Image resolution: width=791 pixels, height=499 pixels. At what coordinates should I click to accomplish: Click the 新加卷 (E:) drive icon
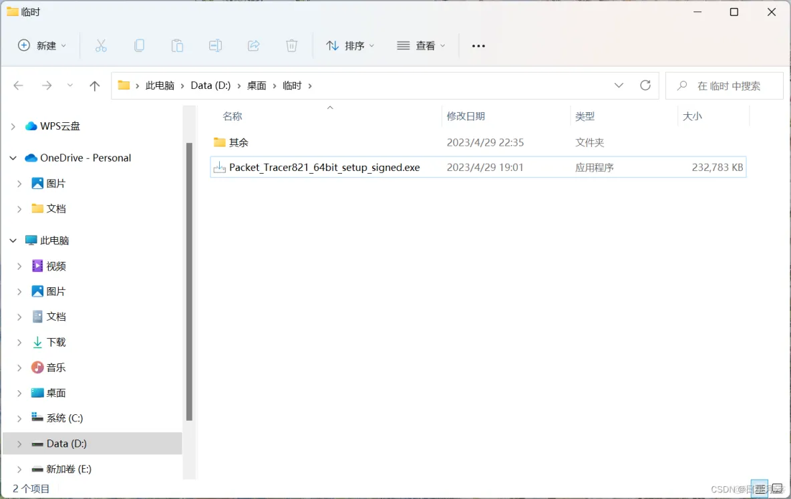tap(37, 469)
